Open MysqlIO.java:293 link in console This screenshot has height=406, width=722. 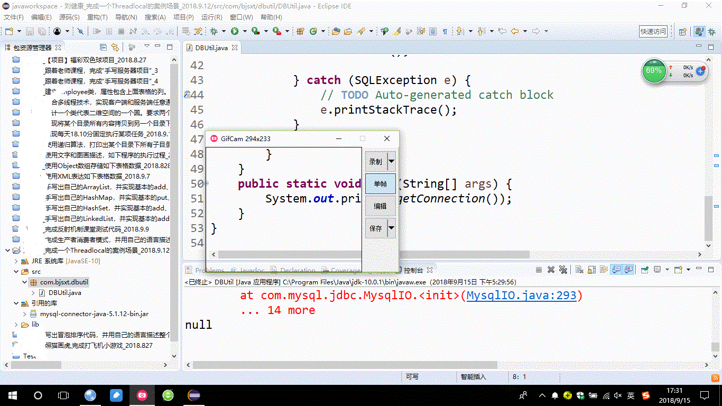(521, 296)
